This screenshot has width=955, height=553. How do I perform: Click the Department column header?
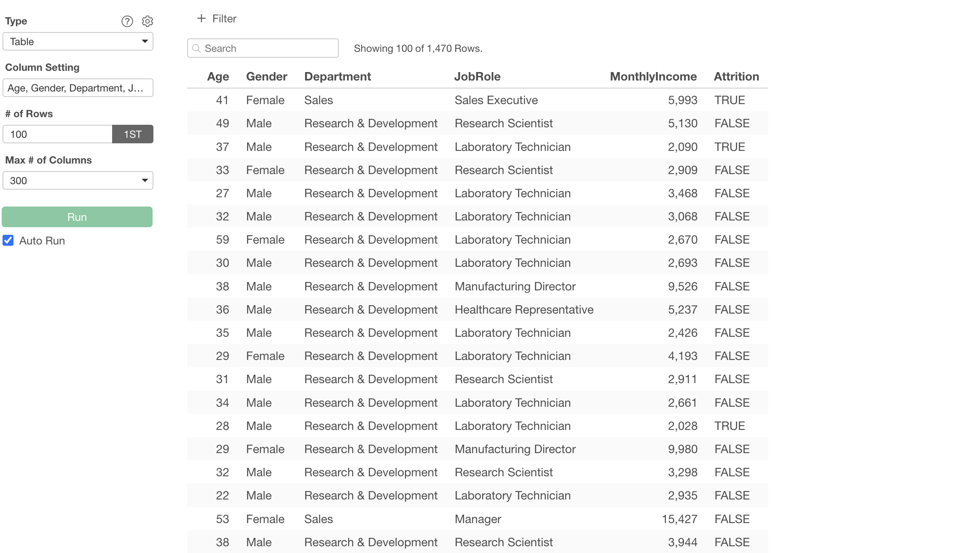tap(337, 76)
